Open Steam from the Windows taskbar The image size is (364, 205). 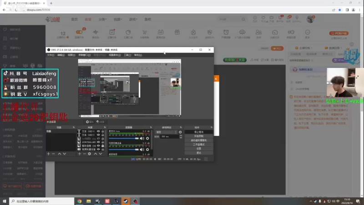126,201
